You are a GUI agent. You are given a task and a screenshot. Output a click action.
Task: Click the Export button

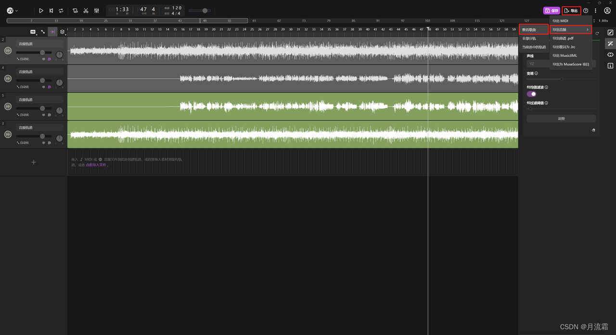tap(571, 11)
